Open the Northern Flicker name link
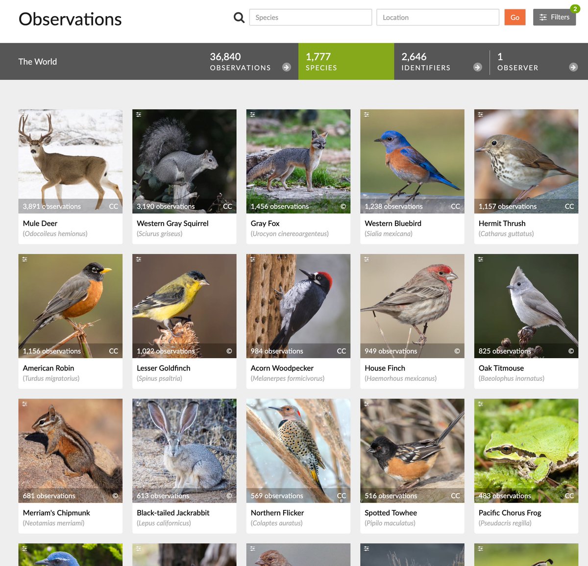 [x=277, y=513]
